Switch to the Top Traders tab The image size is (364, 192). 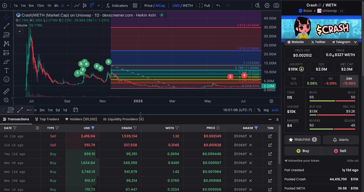(47, 119)
